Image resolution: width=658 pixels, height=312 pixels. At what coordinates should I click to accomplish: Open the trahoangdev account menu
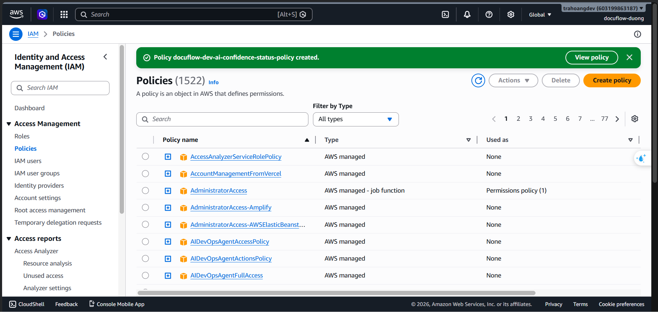click(x=603, y=8)
